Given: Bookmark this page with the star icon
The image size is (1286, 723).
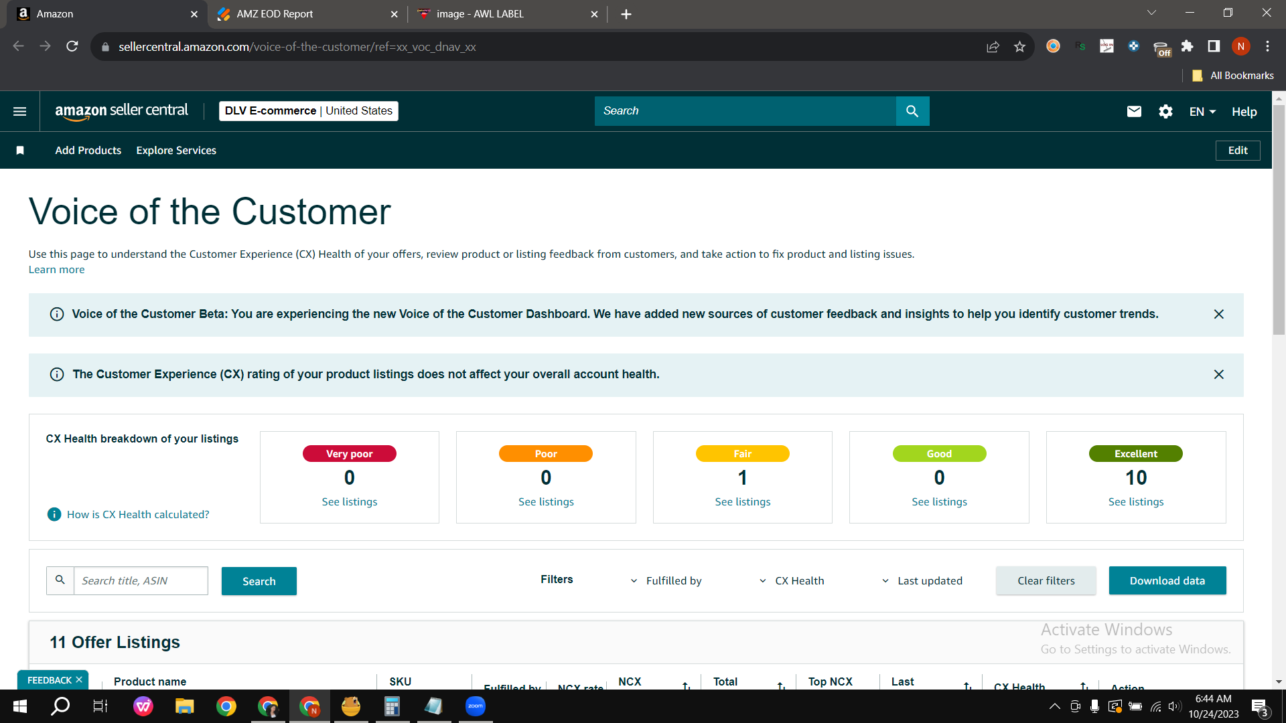Looking at the screenshot, I should 1019,46.
